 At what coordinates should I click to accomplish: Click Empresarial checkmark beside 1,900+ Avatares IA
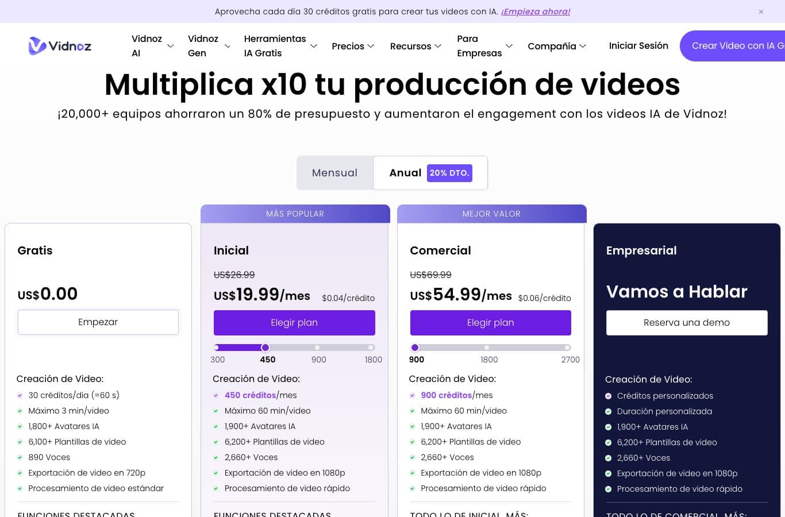tap(609, 427)
